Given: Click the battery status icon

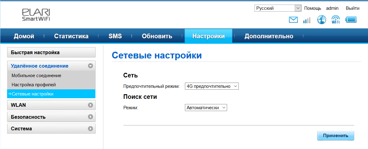Looking at the screenshot, I should pyautogui.click(x=351, y=20).
